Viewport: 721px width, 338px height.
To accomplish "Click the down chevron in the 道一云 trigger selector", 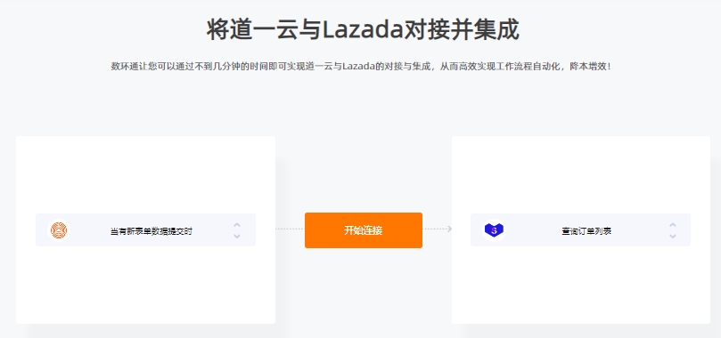I will pyautogui.click(x=237, y=236).
